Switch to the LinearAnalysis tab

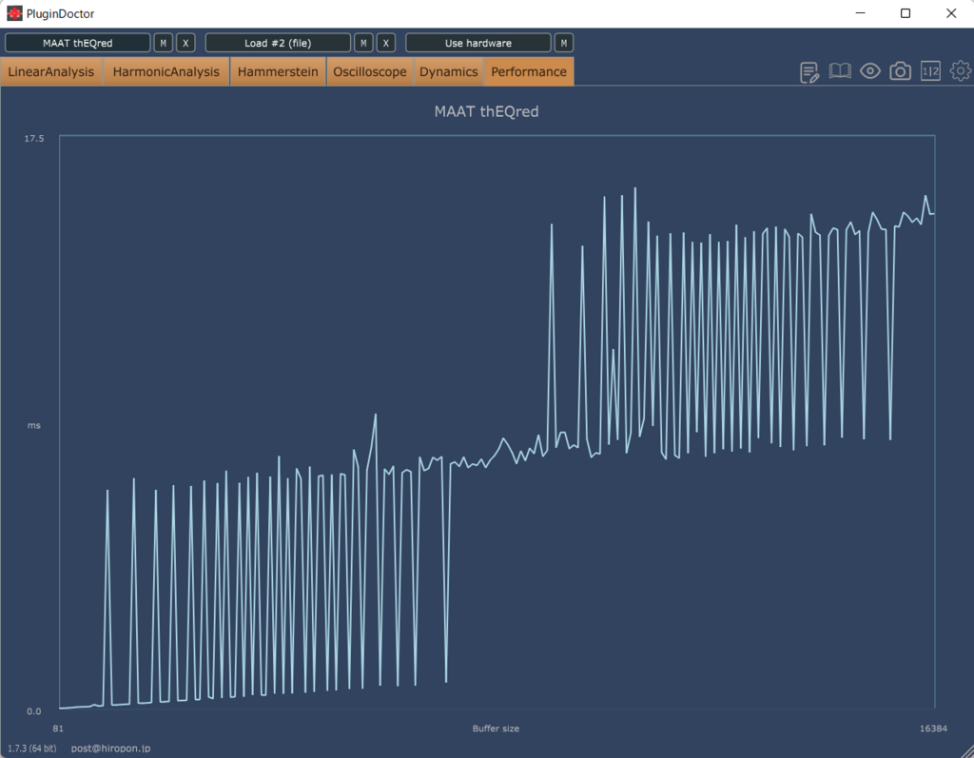coord(51,71)
